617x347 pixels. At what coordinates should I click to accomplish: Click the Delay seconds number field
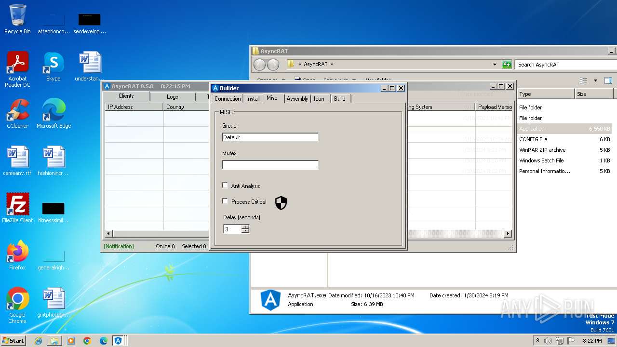[232, 229]
